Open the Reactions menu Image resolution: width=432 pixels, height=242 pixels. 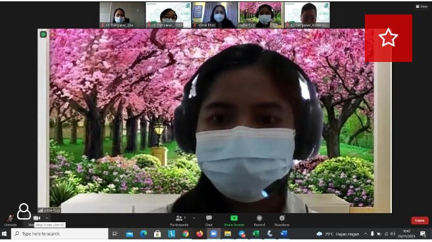point(282,221)
